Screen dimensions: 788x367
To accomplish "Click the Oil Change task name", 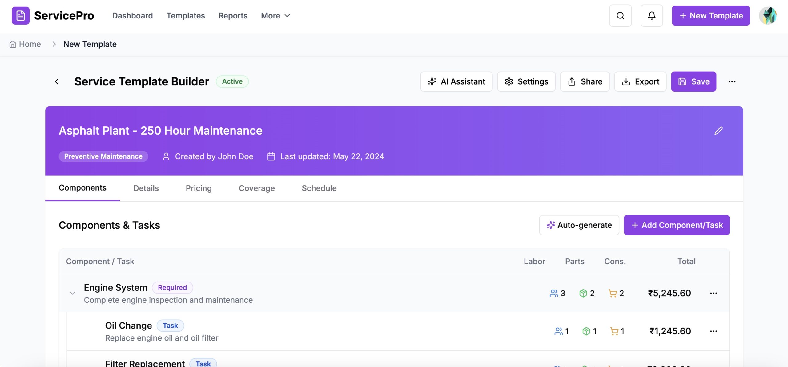I will coord(129,326).
